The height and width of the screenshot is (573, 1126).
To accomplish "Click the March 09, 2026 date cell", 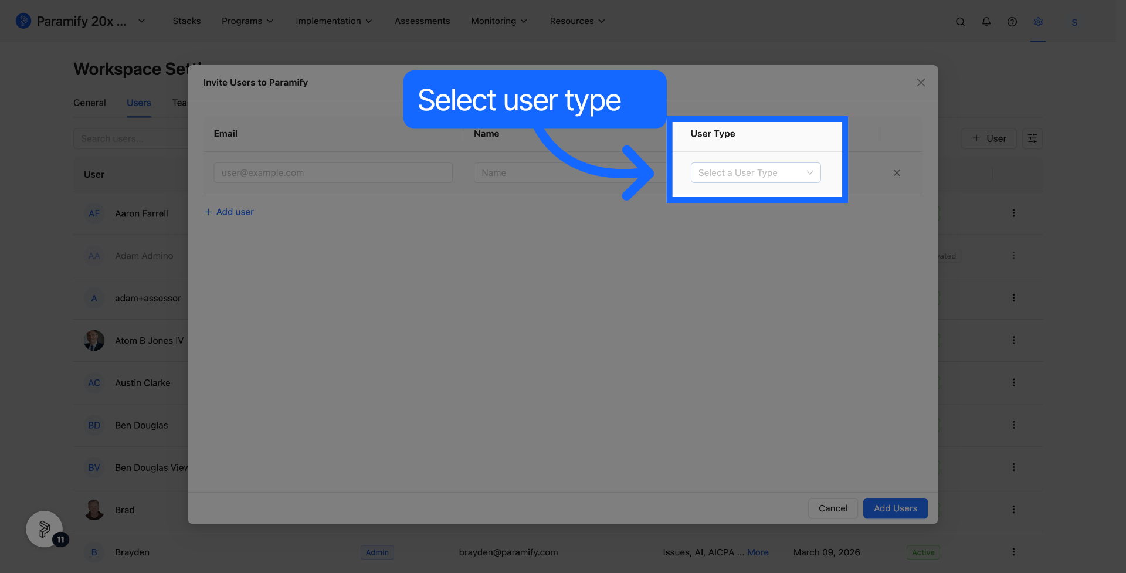I will click(x=827, y=552).
